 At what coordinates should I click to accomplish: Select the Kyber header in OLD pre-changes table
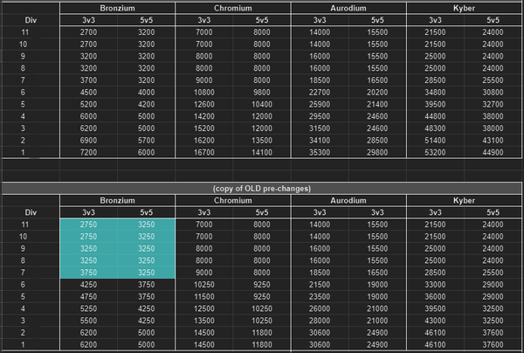465,201
